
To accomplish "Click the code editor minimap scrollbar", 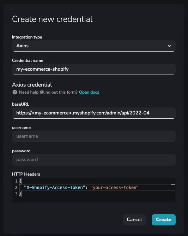I will (x=173, y=190).
